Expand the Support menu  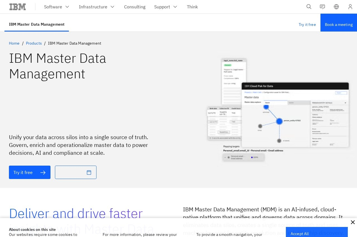tap(166, 7)
